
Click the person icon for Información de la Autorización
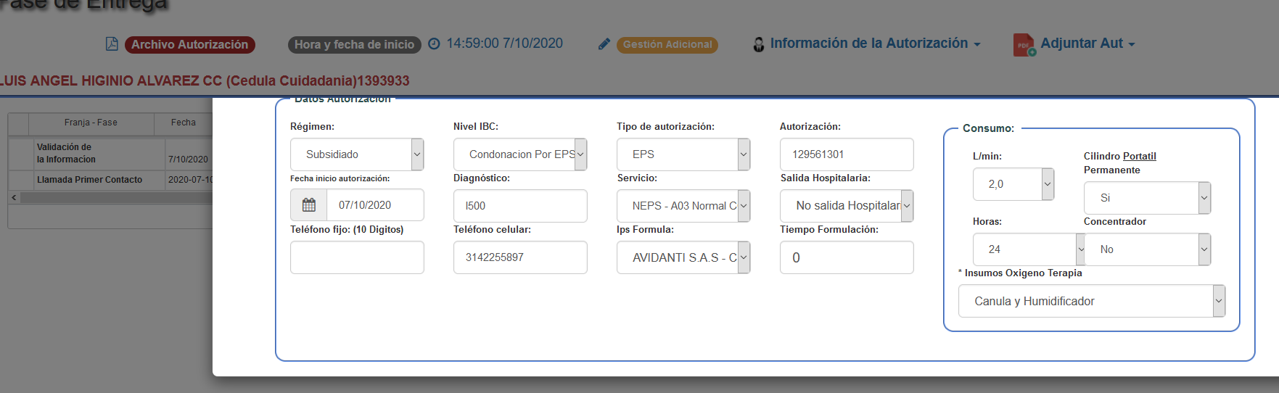pyautogui.click(x=759, y=44)
